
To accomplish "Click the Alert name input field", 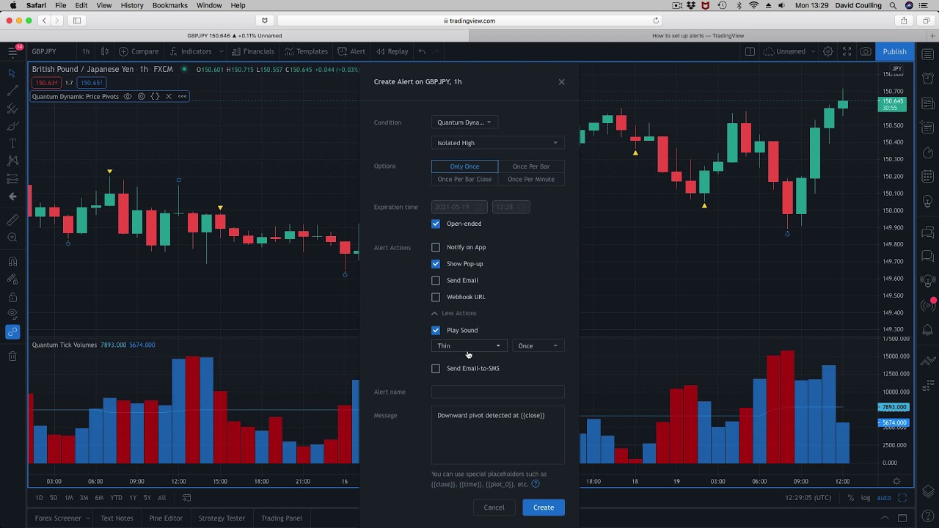I will point(498,392).
